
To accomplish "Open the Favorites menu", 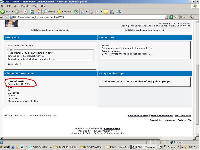I will pyautogui.click(x=26, y=6).
